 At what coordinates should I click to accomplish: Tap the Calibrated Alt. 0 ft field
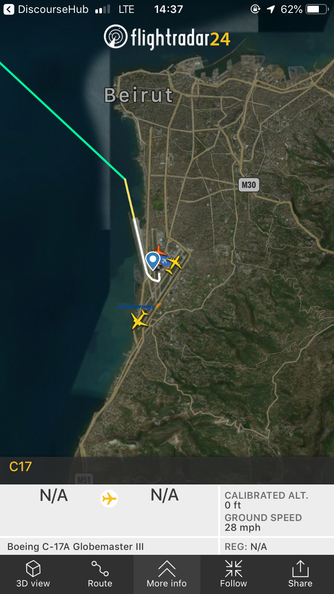266,500
